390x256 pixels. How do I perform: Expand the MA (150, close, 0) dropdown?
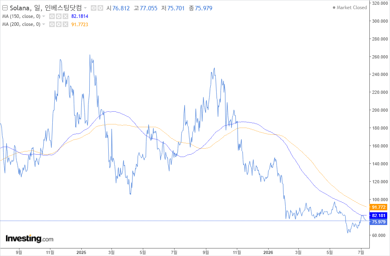pyautogui.click(x=44, y=16)
